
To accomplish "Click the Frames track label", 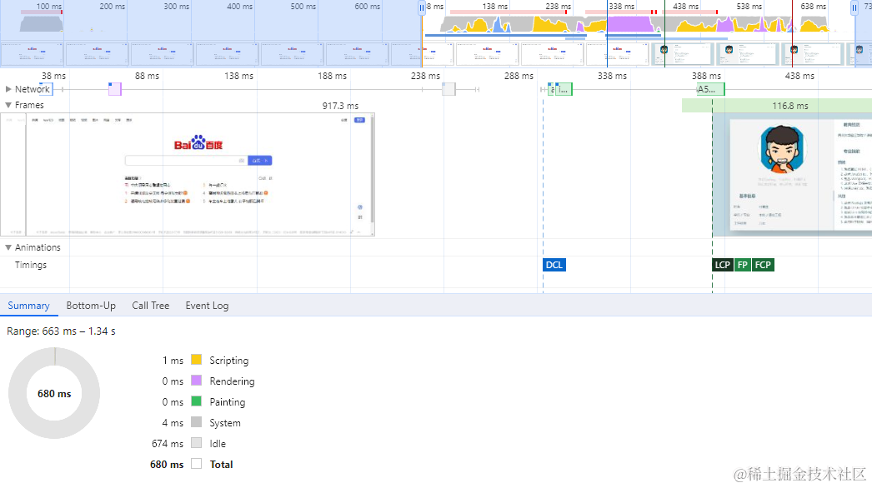I will (x=29, y=105).
